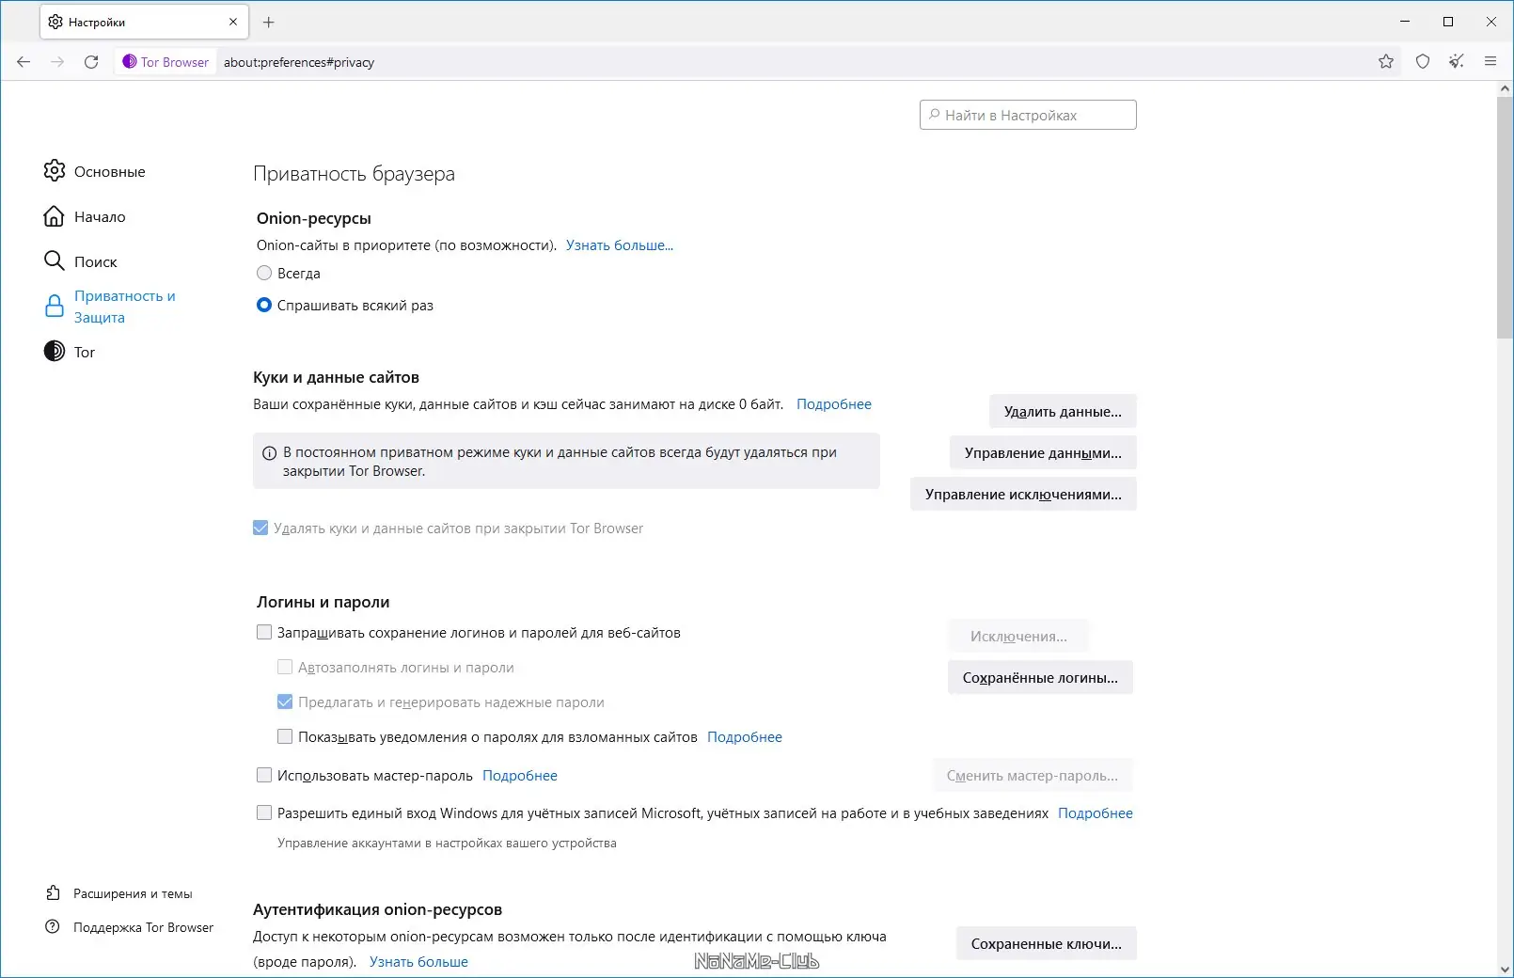Open the hamburger application menu
This screenshot has width=1514, height=978.
pyautogui.click(x=1490, y=62)
